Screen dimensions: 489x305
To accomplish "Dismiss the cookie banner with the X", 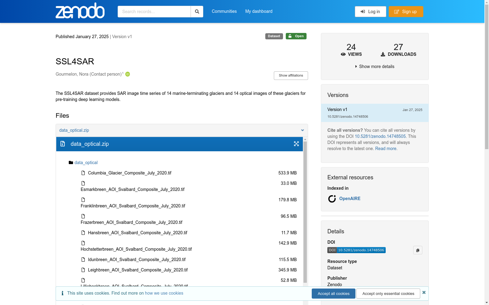I will pos(424,292).
